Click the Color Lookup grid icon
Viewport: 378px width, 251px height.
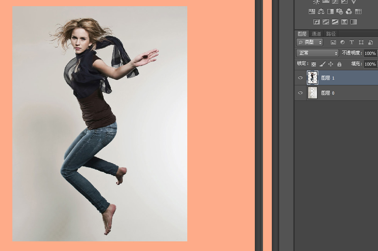pyautogui.click(x=358, y=12)
